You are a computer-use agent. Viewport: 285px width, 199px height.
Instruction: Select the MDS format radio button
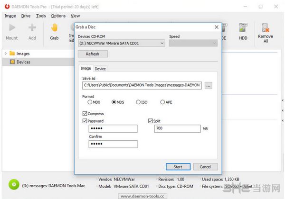(x=114, y=102)
